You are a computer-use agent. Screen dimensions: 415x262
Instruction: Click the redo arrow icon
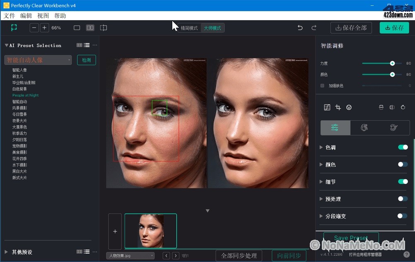tap(314, 28)
